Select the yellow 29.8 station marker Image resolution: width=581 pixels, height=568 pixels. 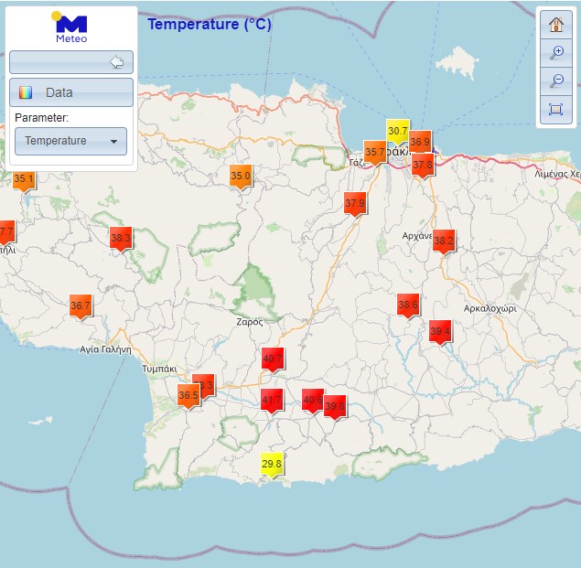(x=272, y=465)
